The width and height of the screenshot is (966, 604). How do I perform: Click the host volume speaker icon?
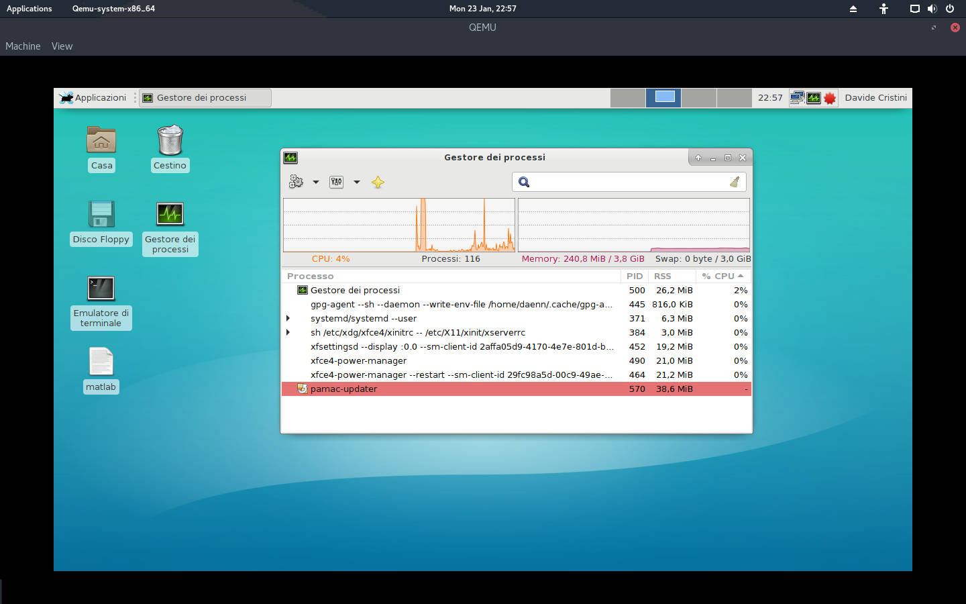point(932,9)
